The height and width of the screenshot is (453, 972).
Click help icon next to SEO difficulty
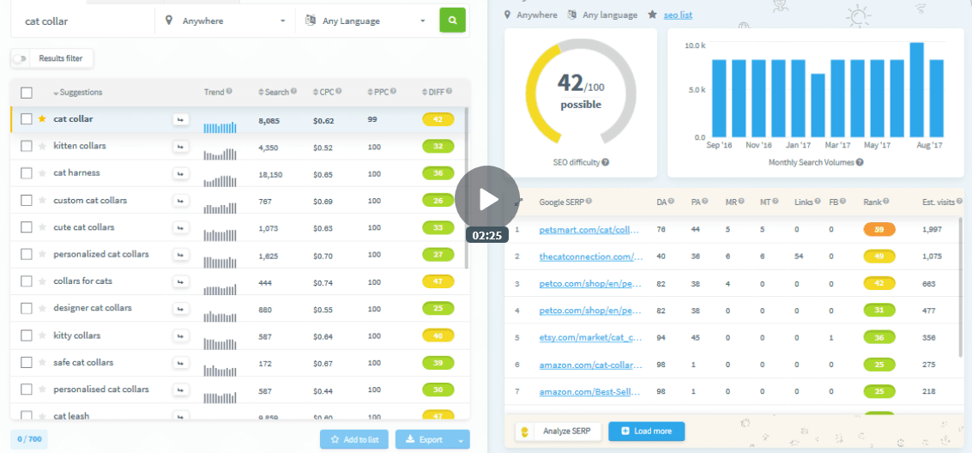coord(606,162)
